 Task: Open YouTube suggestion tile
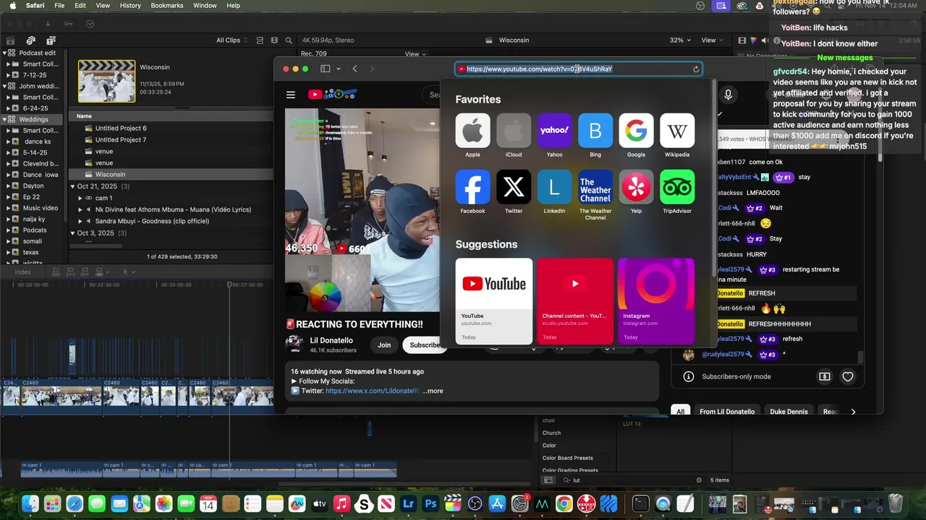click(x=493, y=301)
